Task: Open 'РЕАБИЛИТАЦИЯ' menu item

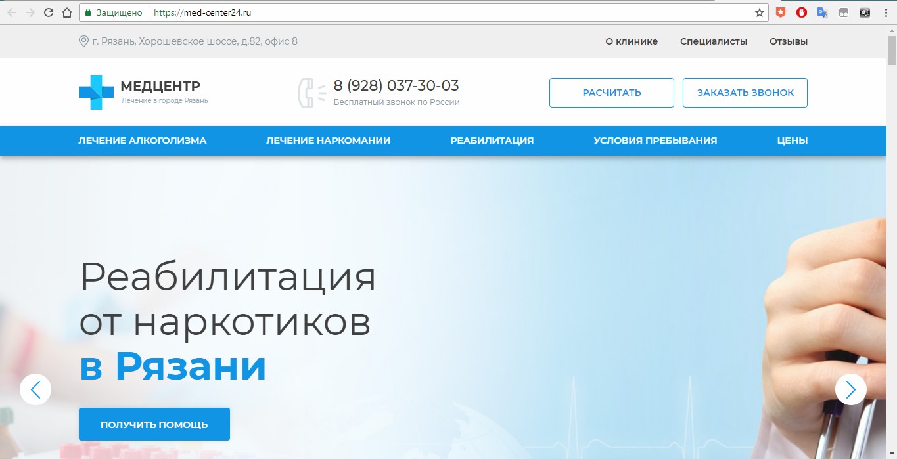Action: tap(492, 141)
